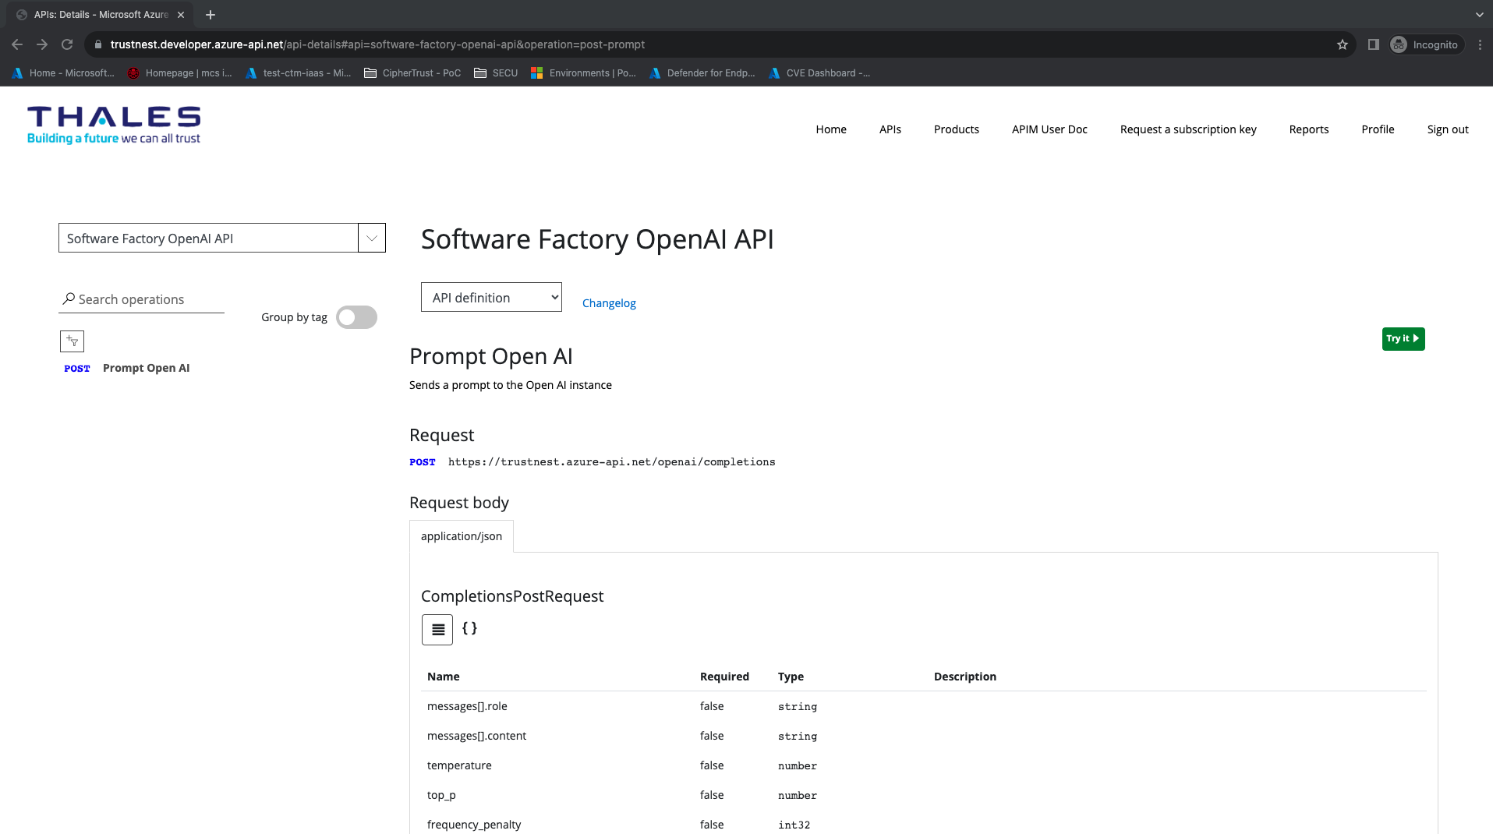
Task: Open APIM User Doc navigation item
Action: (1049, 129)
